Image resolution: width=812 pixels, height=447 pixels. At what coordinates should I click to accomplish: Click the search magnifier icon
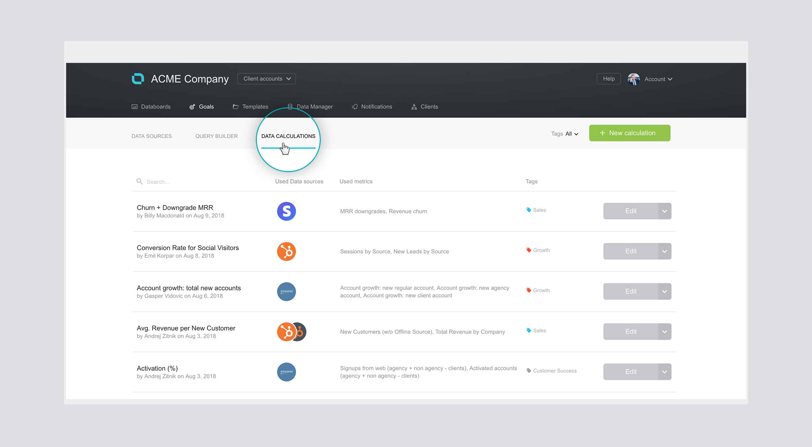(x=140, y=182)
